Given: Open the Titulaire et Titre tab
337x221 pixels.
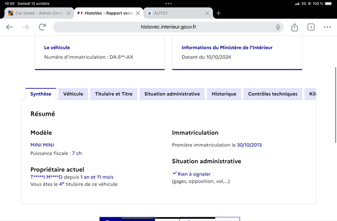Looking at the screenshot, I should [114, 94].
